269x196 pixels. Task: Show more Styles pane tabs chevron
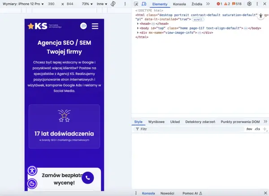coord(265,122)
